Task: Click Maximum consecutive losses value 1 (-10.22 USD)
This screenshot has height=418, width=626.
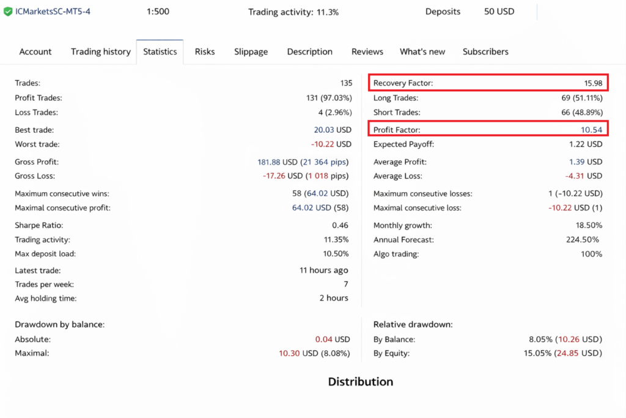Action: 575,193
